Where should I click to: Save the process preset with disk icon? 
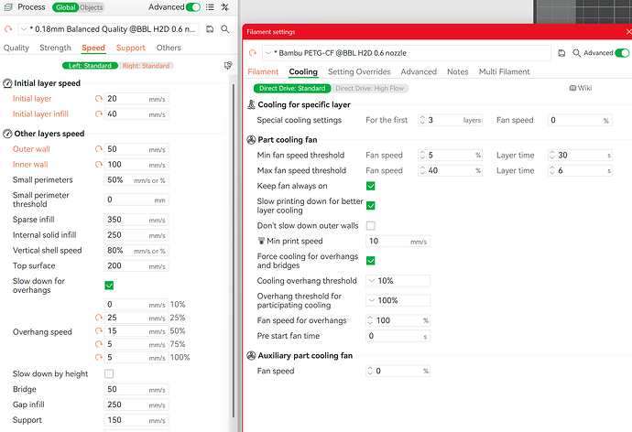[x=210, y=29]
